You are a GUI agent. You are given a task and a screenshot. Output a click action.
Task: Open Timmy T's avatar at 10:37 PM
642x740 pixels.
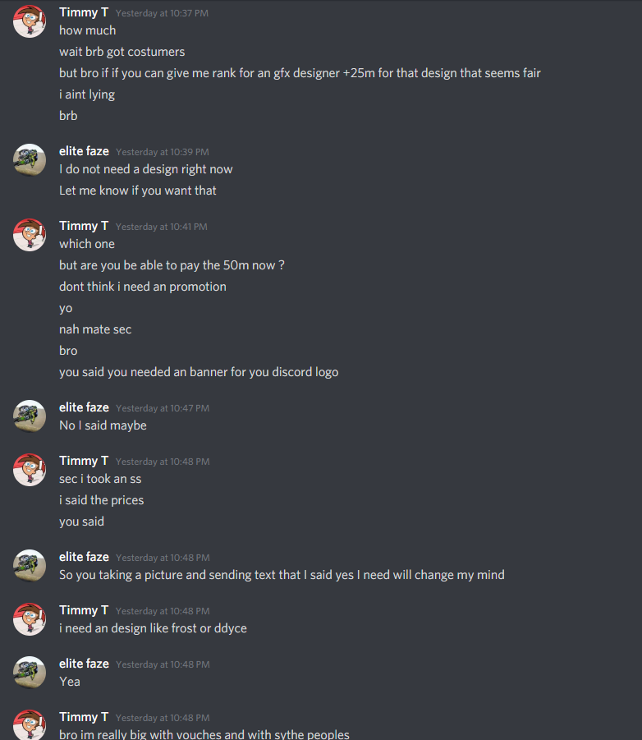click(30, 21)
